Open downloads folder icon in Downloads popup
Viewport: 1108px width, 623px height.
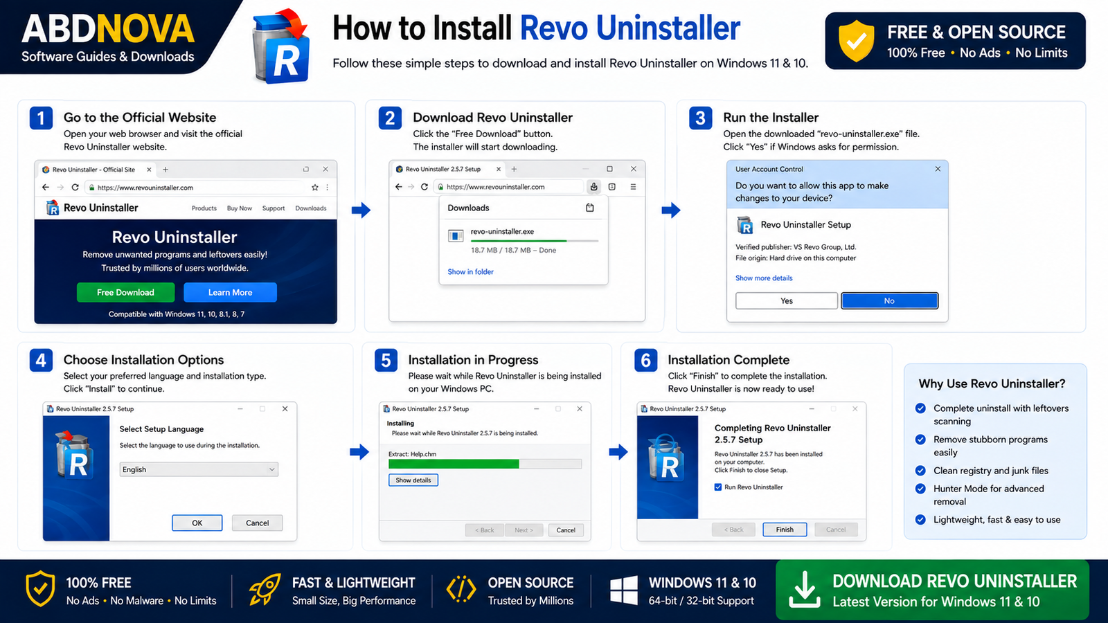coord(590,208)
